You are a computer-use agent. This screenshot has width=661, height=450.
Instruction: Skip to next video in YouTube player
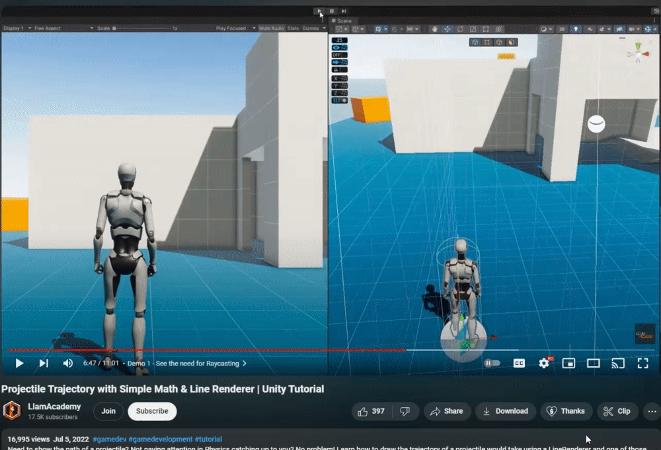[44, 364]
